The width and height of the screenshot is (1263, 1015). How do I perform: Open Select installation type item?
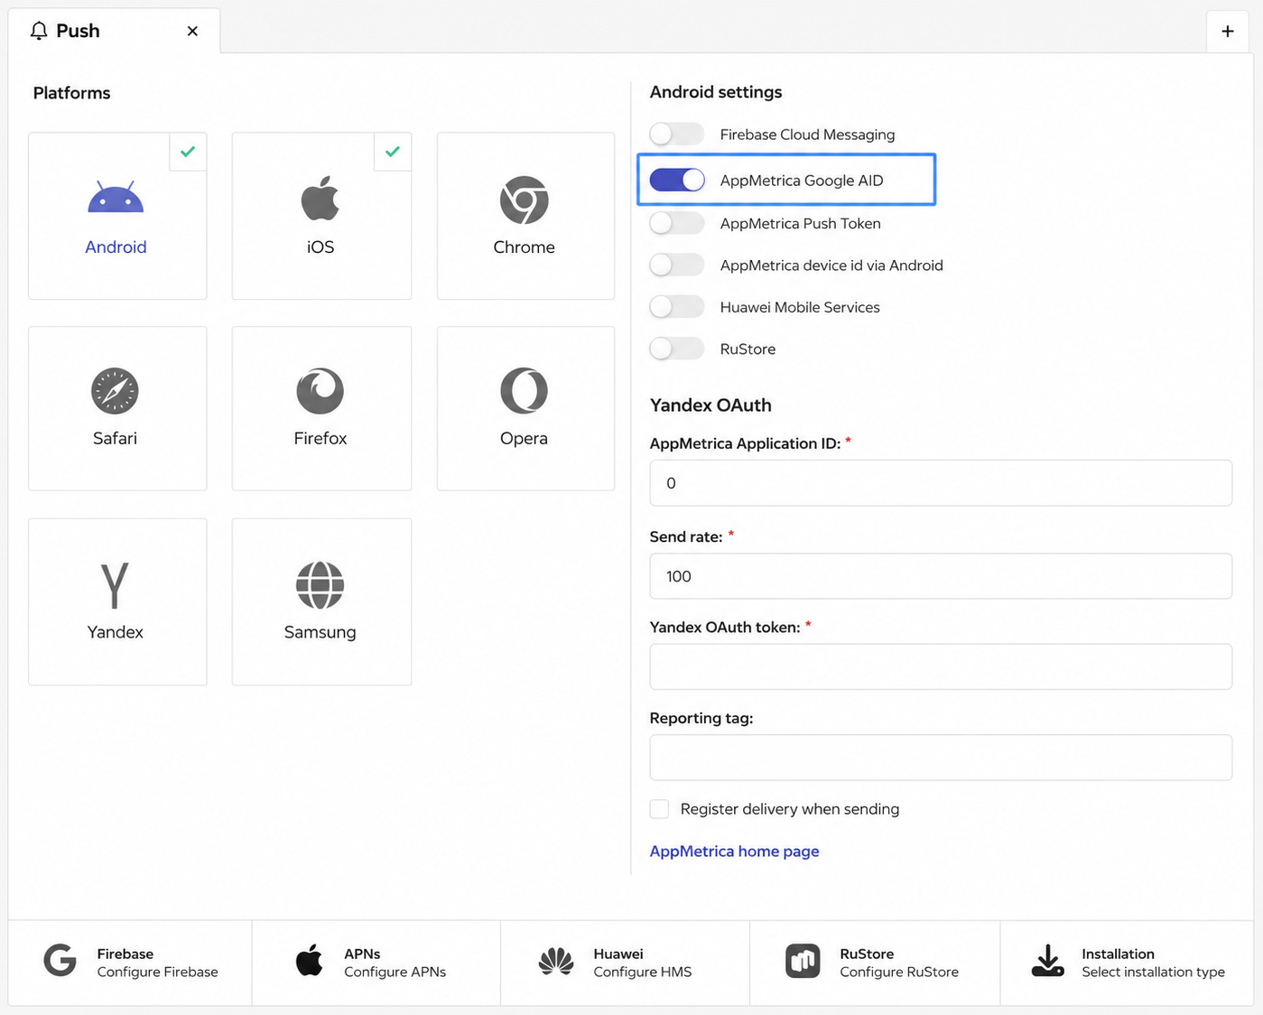(1127, 963)
